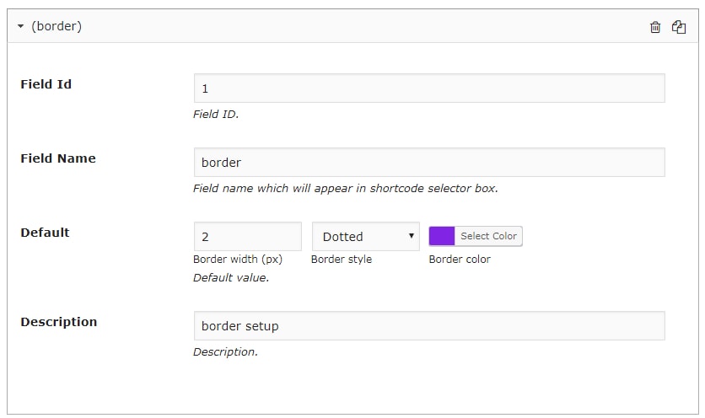Focus the Field Id input box
Image resolution: width=705 pixels, height=418 pixels.
428,88
